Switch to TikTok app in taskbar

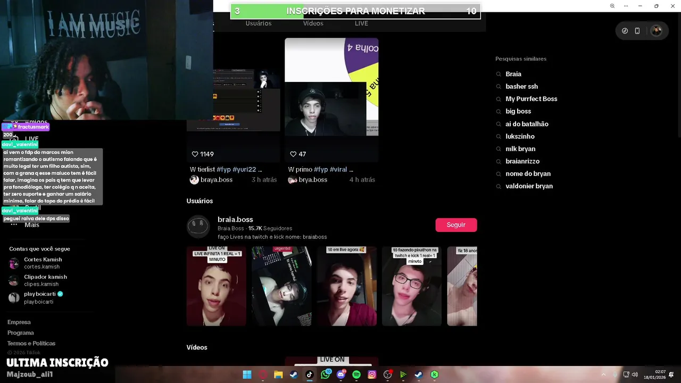(310, 374)
